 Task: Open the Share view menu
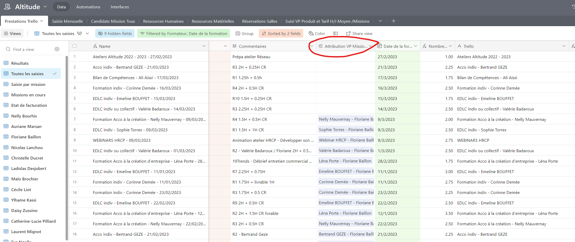pyautogui.click(x=359, y=33)
